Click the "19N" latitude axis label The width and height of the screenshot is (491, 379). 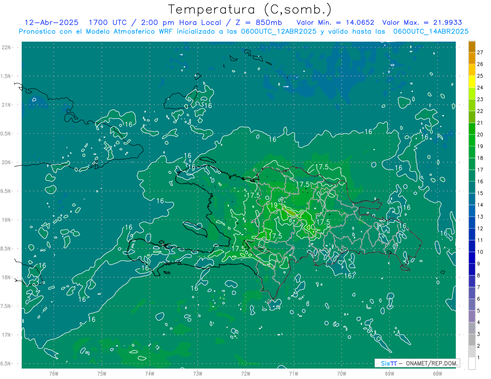pyautogui.click(x=7, y=220)
